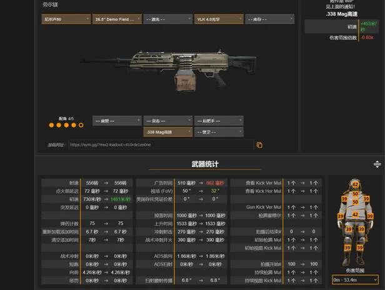Click the 初始视图 Kick Mul label

pos(263,248)
